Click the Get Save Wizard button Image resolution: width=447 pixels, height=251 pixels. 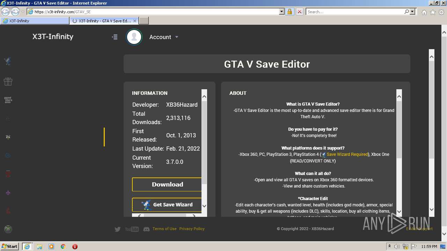pos(167,205)
